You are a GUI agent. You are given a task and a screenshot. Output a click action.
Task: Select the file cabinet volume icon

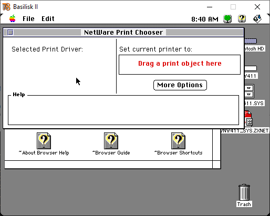point(249,91)
